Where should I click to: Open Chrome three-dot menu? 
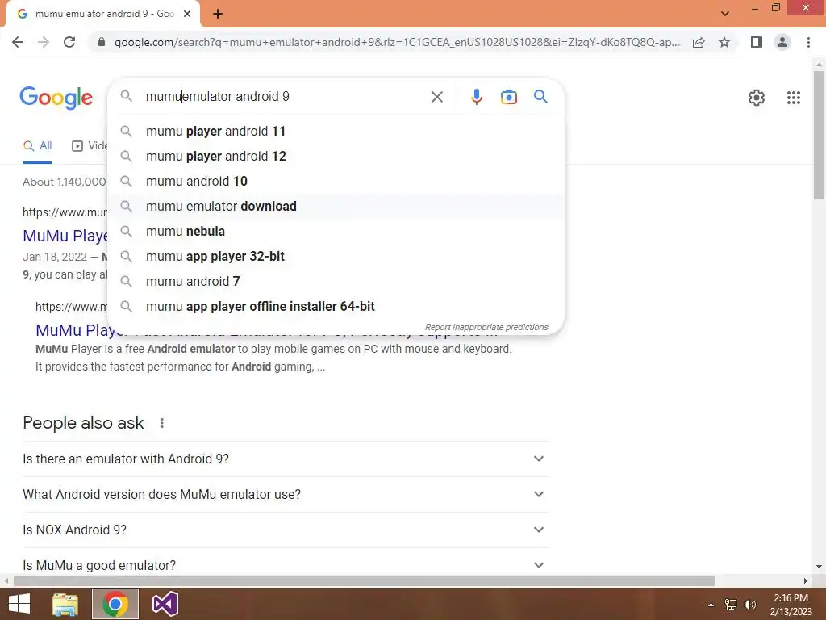pyautogui.click(x=808, y=42)
